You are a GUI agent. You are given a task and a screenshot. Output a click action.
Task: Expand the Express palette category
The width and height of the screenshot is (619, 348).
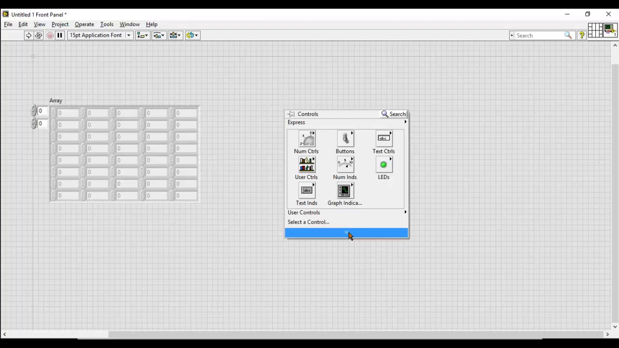(x=347, y=122)
